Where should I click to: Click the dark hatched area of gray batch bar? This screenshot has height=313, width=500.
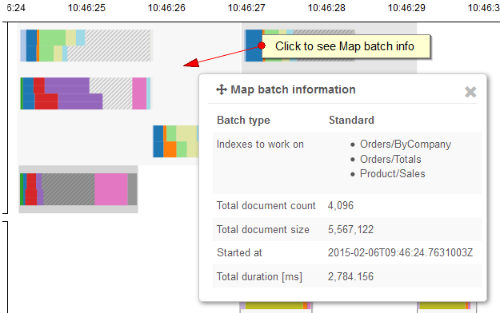68,189
